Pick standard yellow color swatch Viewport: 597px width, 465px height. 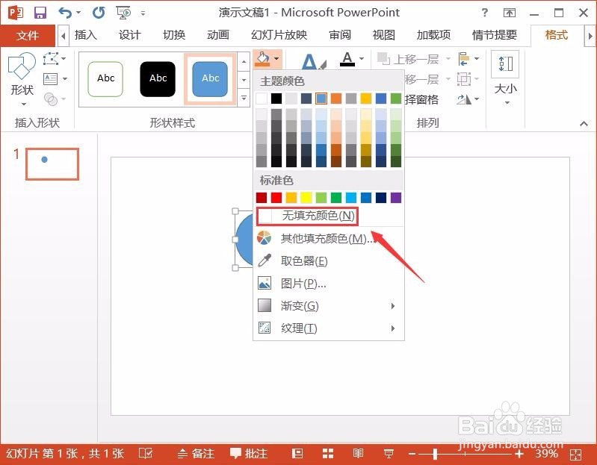point(306,198)
